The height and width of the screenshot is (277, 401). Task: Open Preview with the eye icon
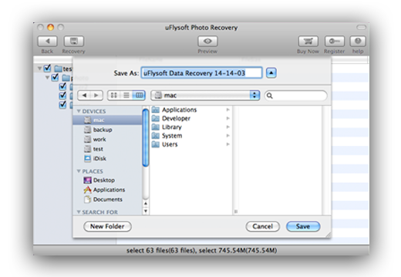[x=207, y=41]
